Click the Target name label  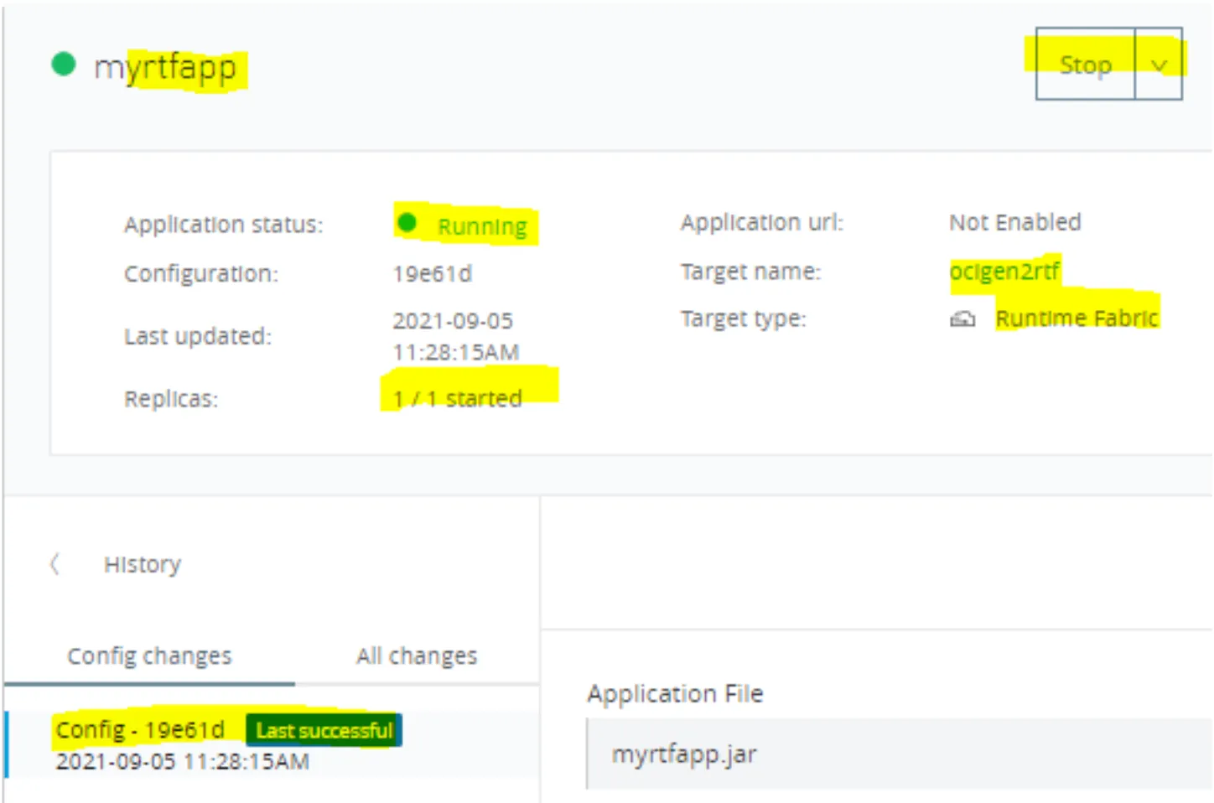(x=750, y=272)
